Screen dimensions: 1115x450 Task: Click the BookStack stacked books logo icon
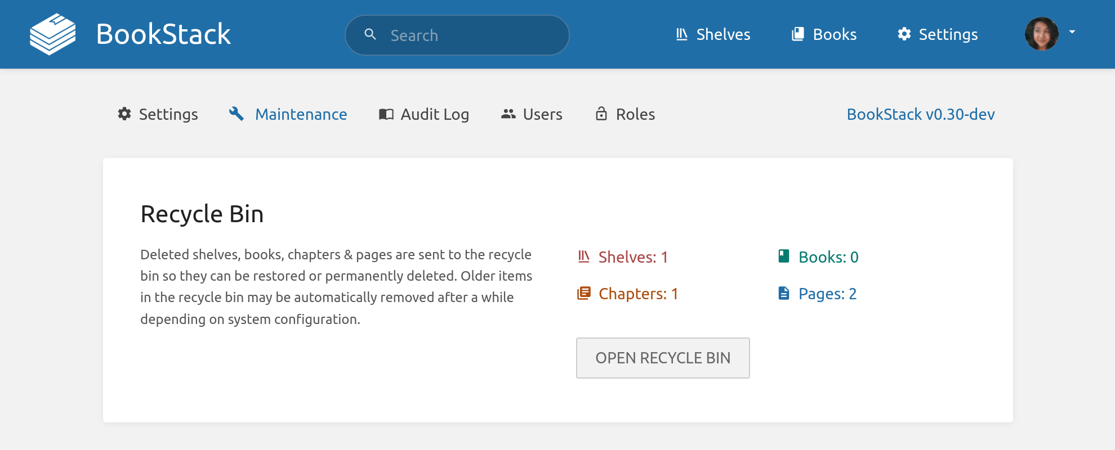pyautogui.click(x=52, y=34)
